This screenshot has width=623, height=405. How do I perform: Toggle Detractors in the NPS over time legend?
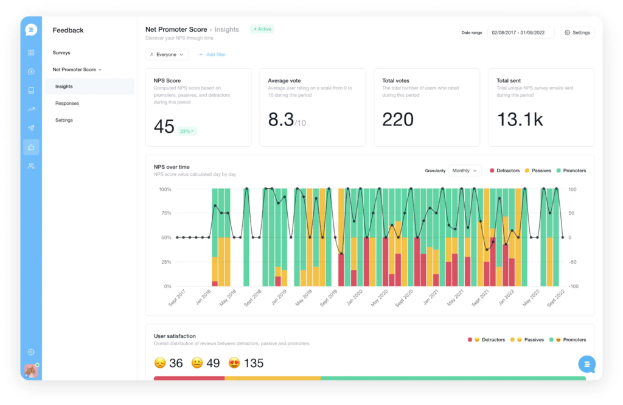pos(504,171)
